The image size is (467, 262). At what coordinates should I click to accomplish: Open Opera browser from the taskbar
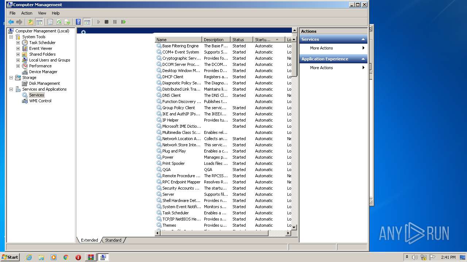pos(78,257)
